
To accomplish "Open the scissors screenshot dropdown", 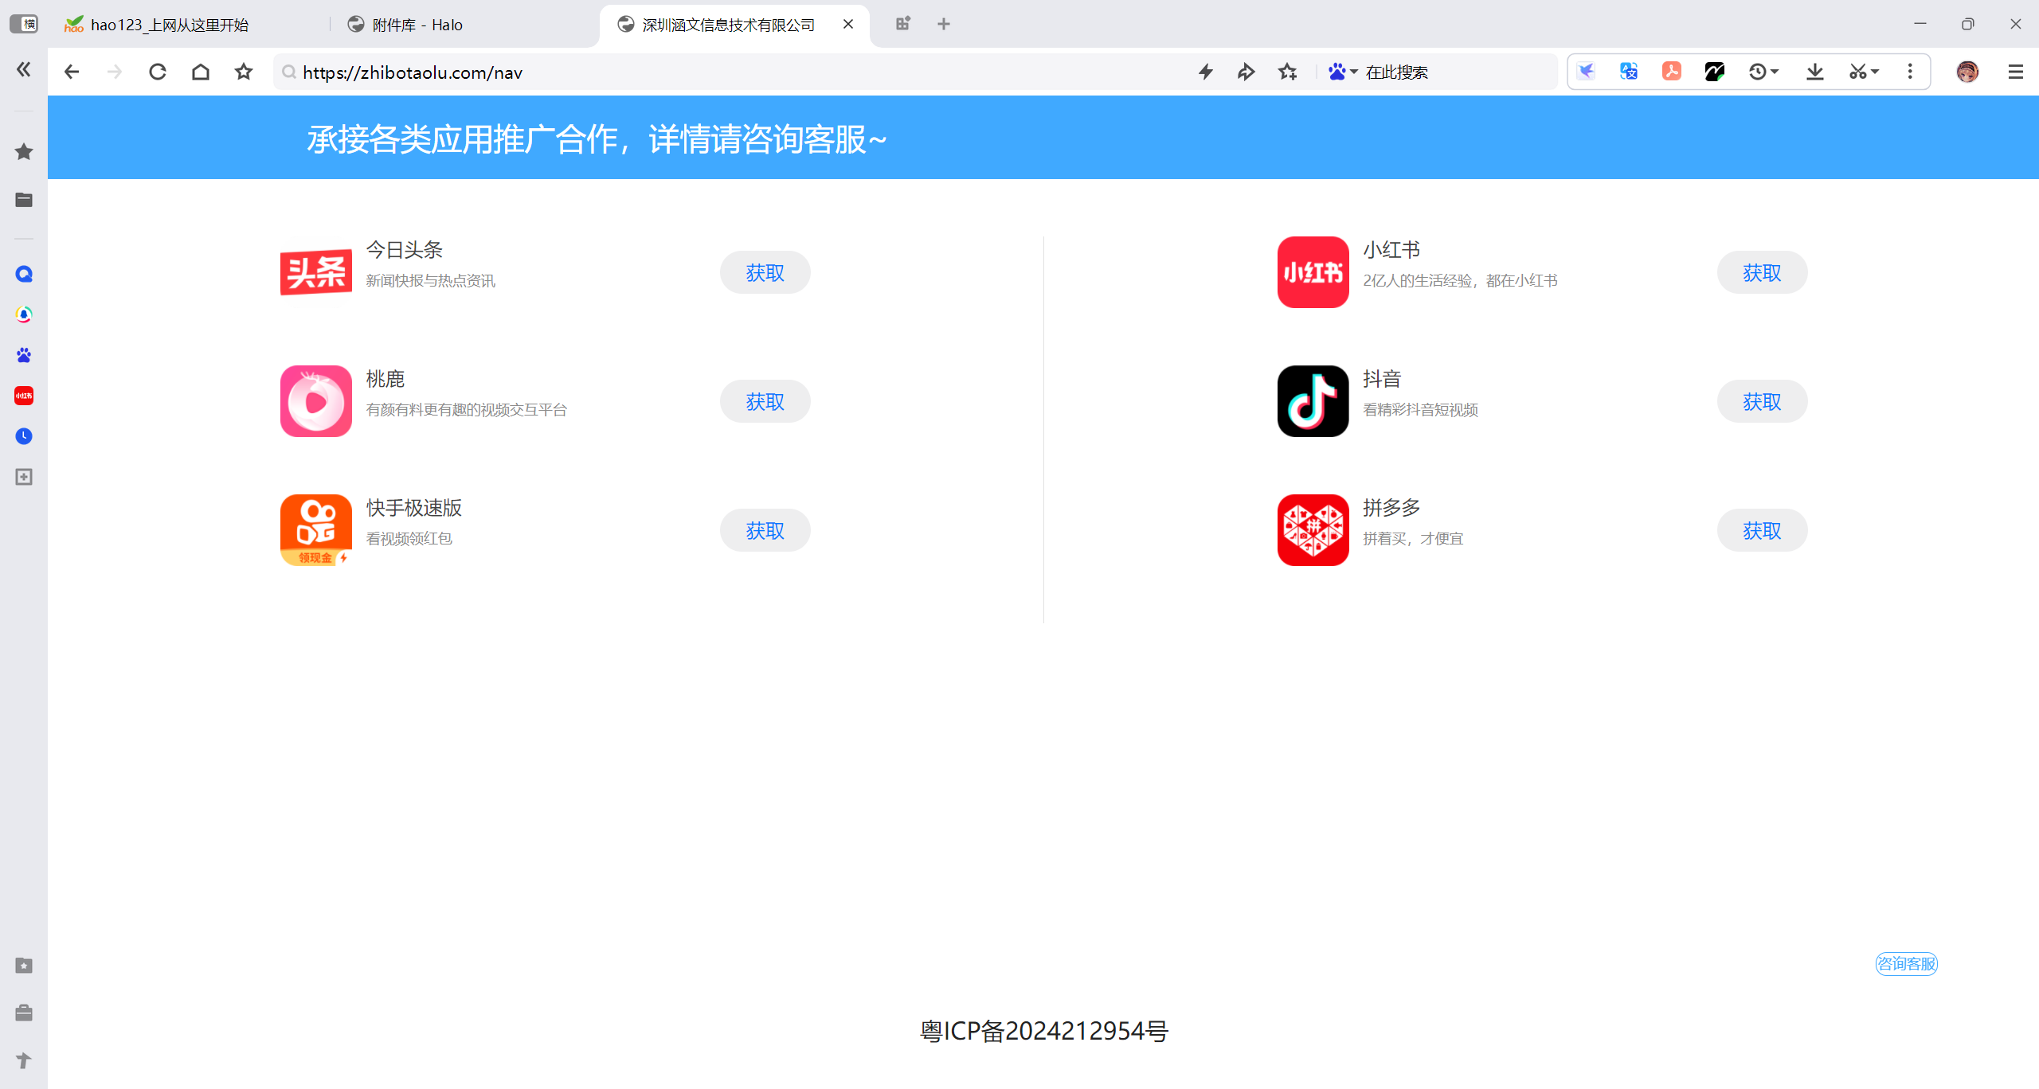I will pyautogui.click(x=1864, y=72).
